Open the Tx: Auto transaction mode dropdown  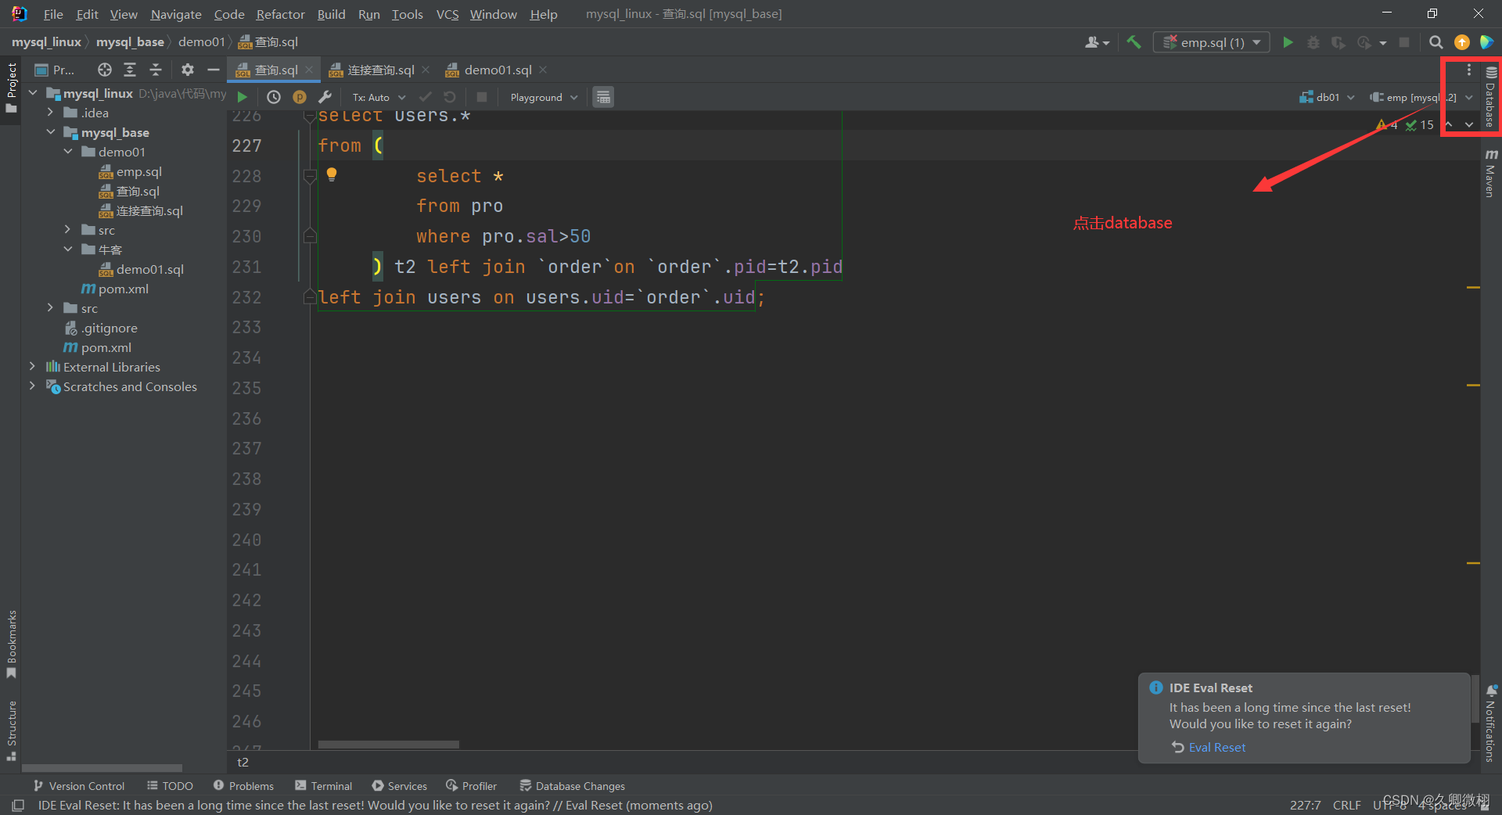point(378,97)
